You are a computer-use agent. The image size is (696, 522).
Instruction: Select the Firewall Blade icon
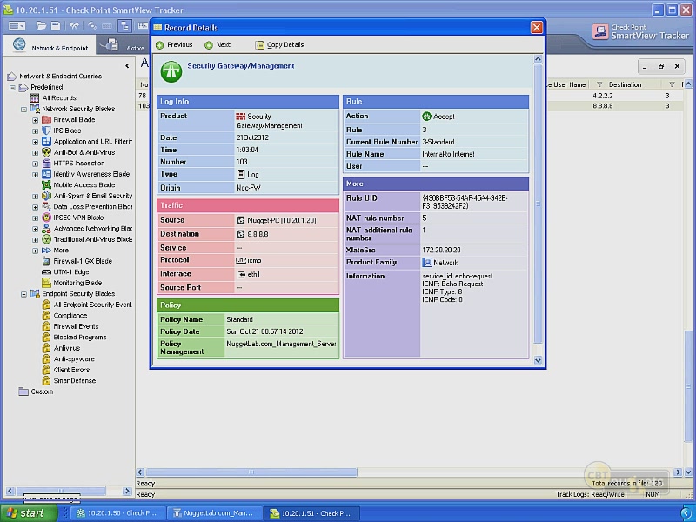[x=46, y=120]
